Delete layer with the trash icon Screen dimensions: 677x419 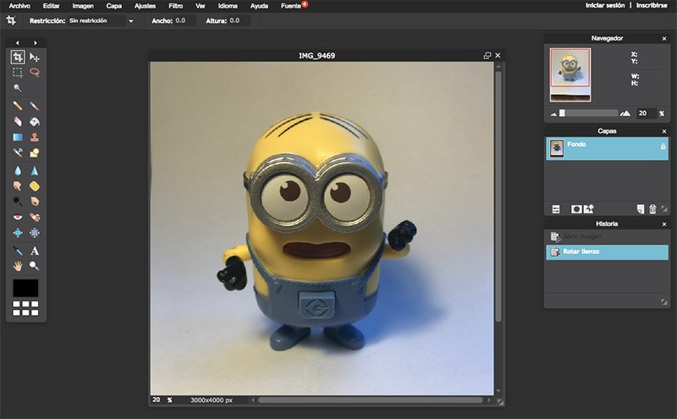click(652, 210)
